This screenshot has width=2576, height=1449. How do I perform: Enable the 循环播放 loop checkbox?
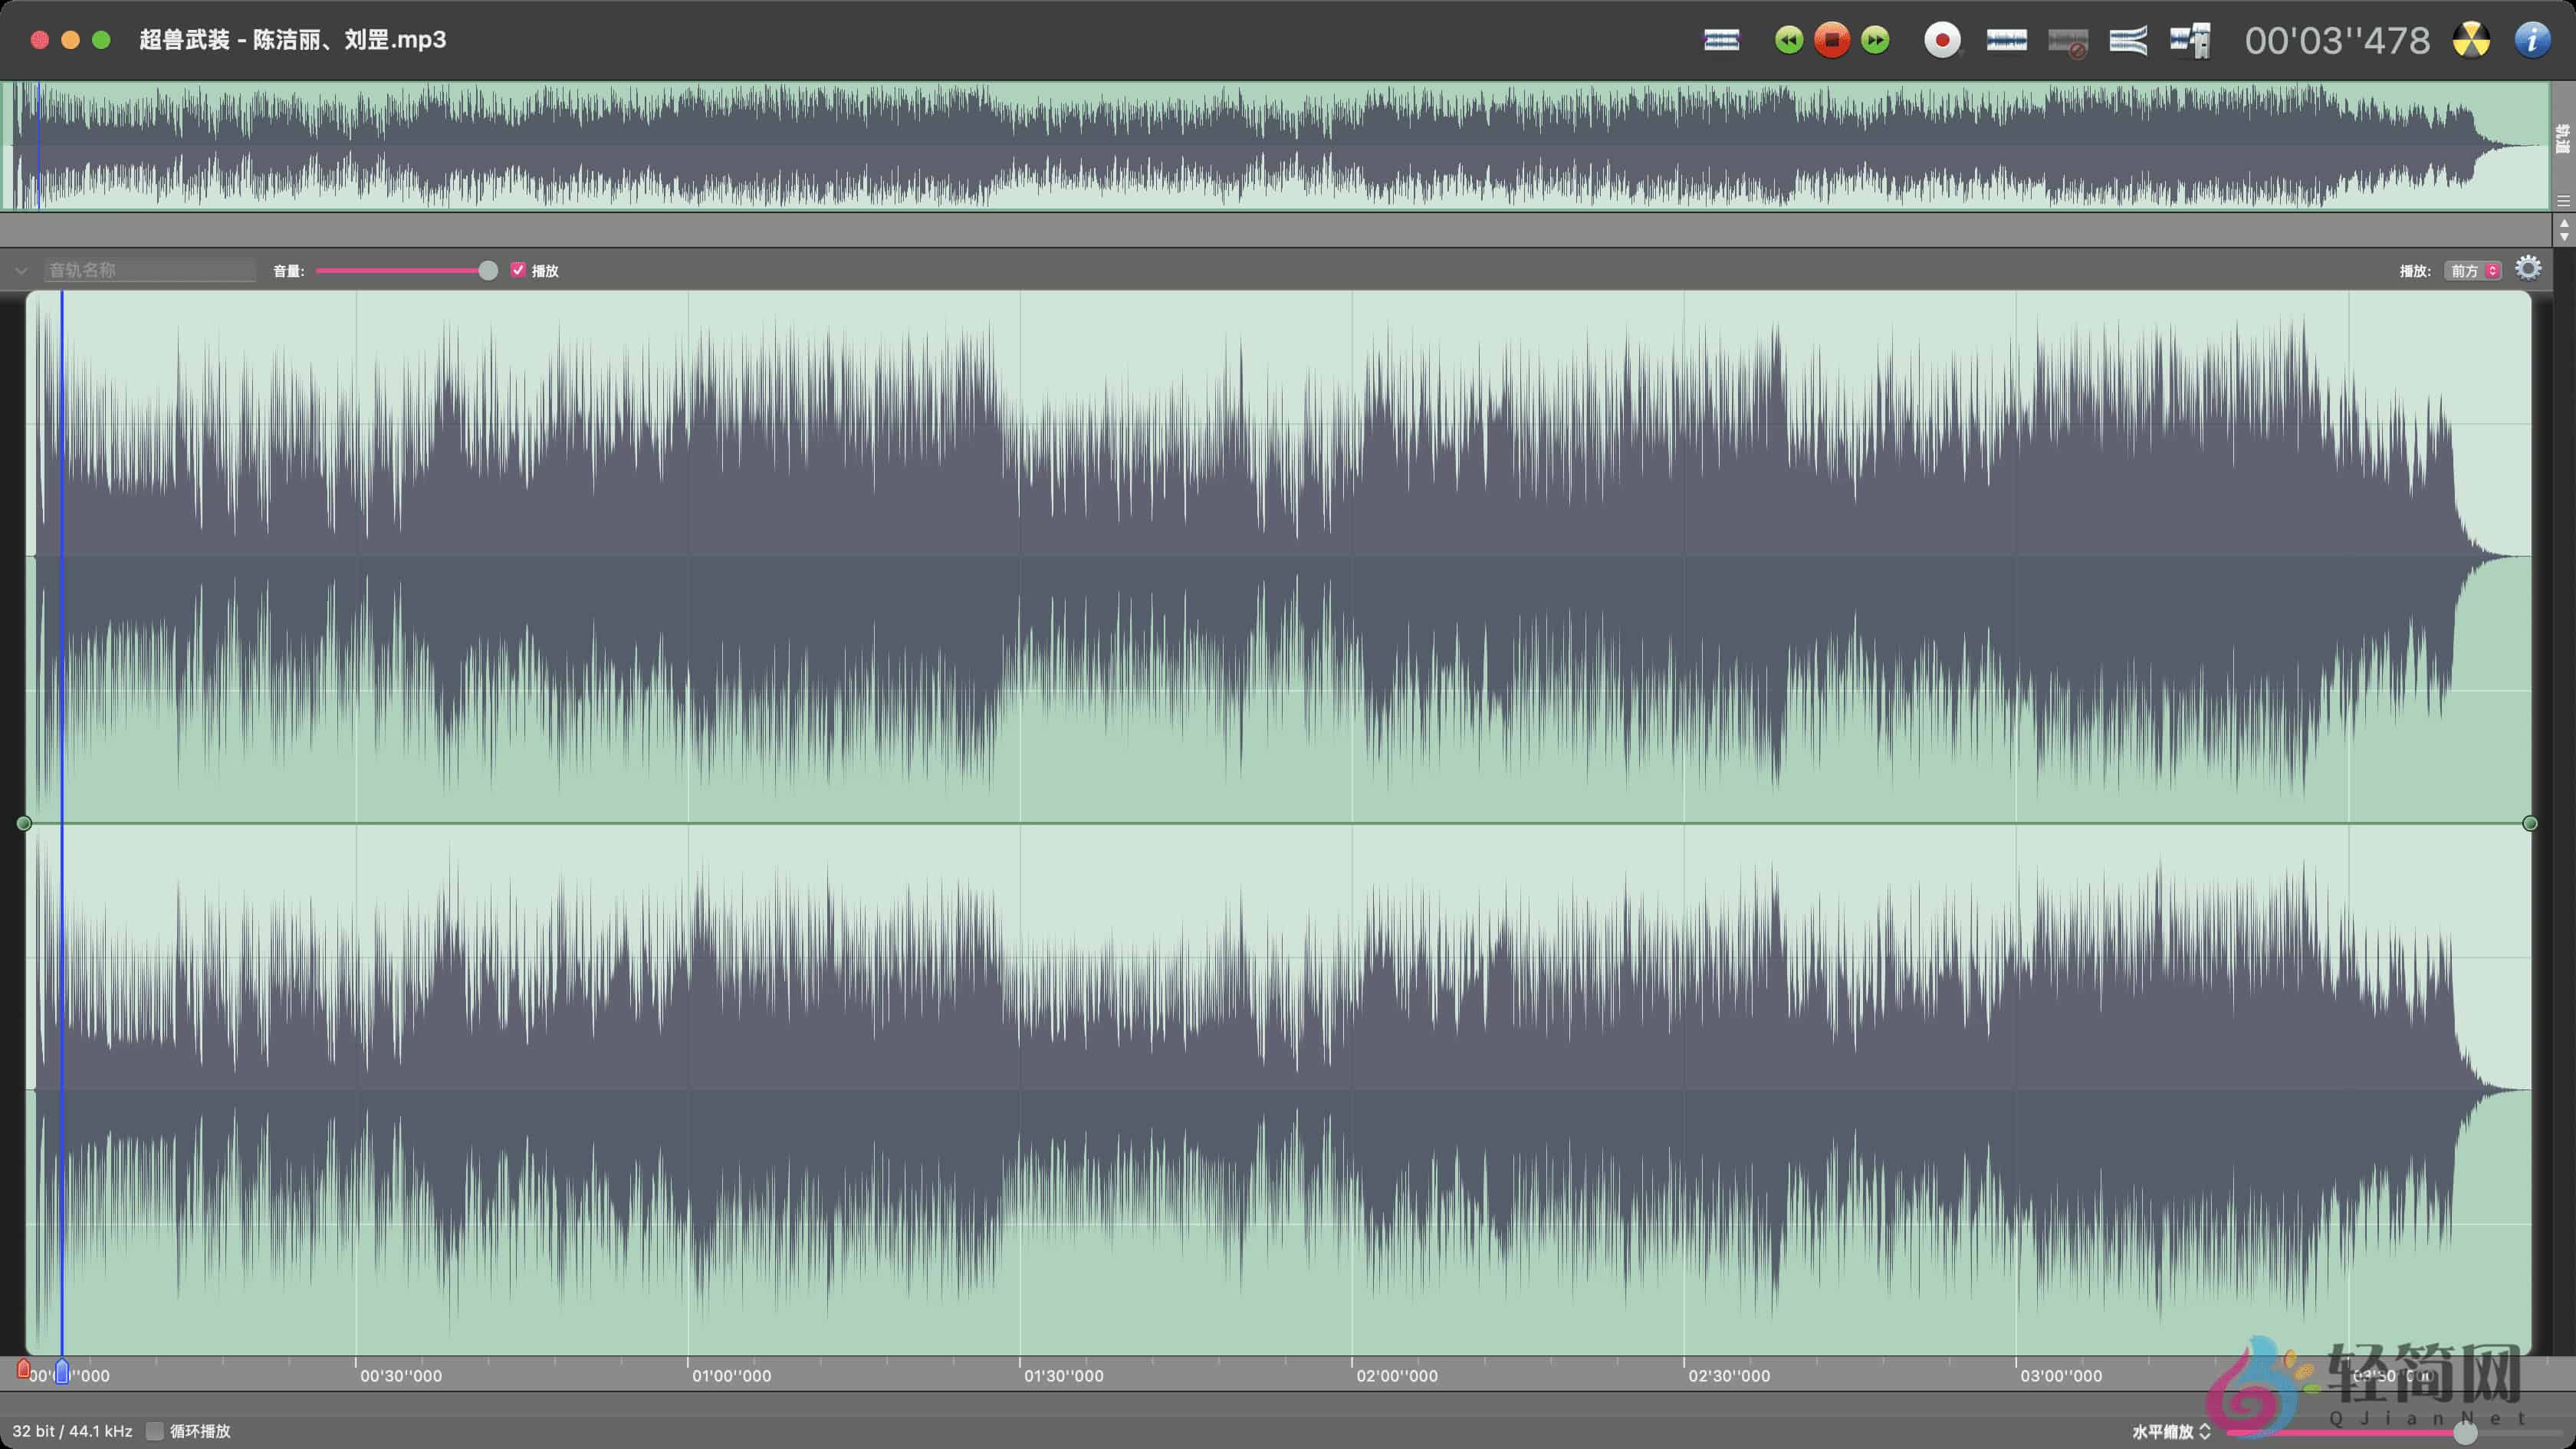tap(155, 1431)
